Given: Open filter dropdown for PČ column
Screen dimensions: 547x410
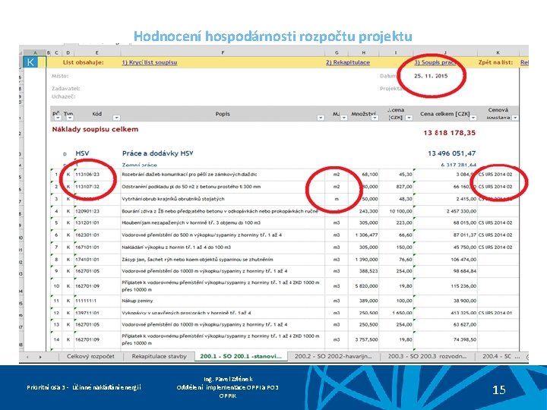Looking at the screenshot, I should pyautogui.click(x=58, y=118).
